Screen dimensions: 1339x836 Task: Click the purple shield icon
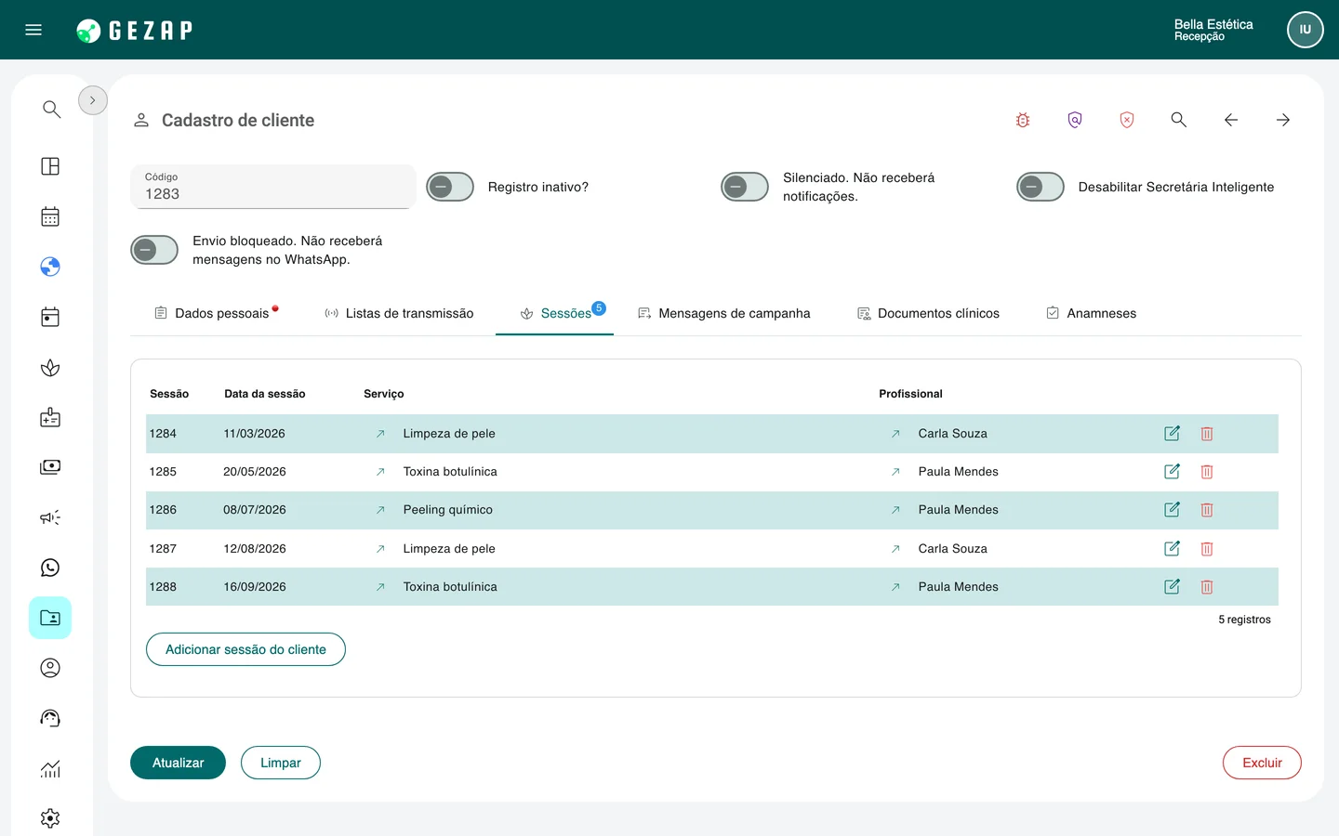point(1075,120)
